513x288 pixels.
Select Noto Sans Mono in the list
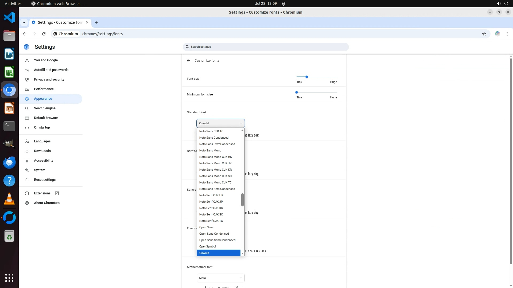click(210, 150)
